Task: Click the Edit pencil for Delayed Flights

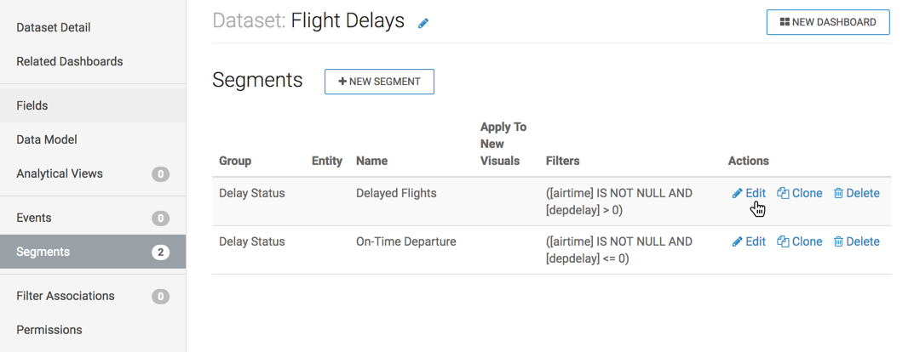Action: pos(738,193)
